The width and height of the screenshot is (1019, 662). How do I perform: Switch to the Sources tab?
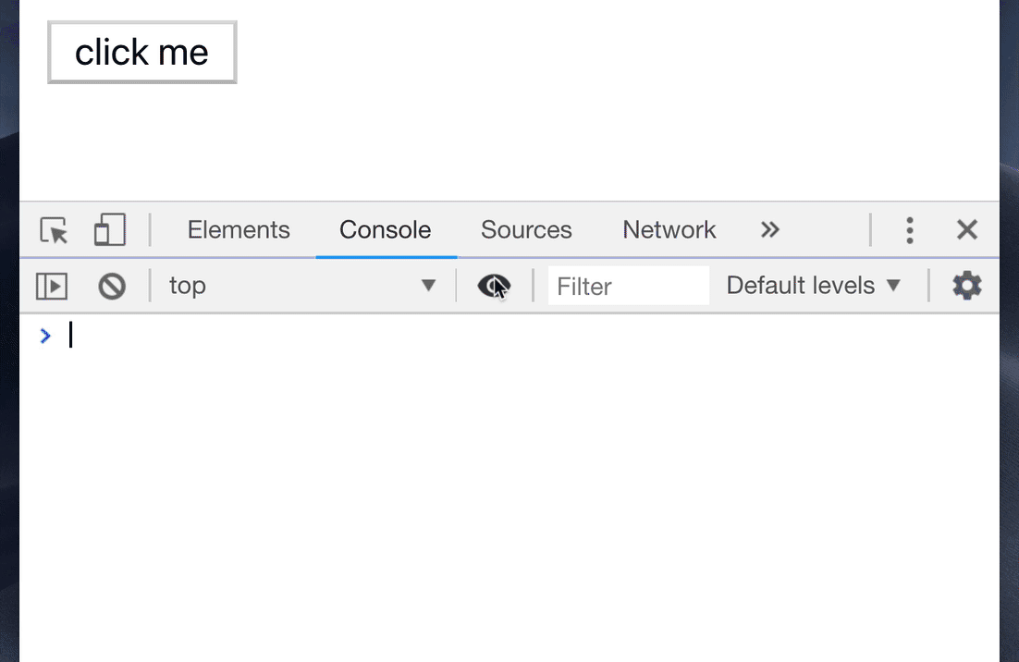(x=526, y=230)
